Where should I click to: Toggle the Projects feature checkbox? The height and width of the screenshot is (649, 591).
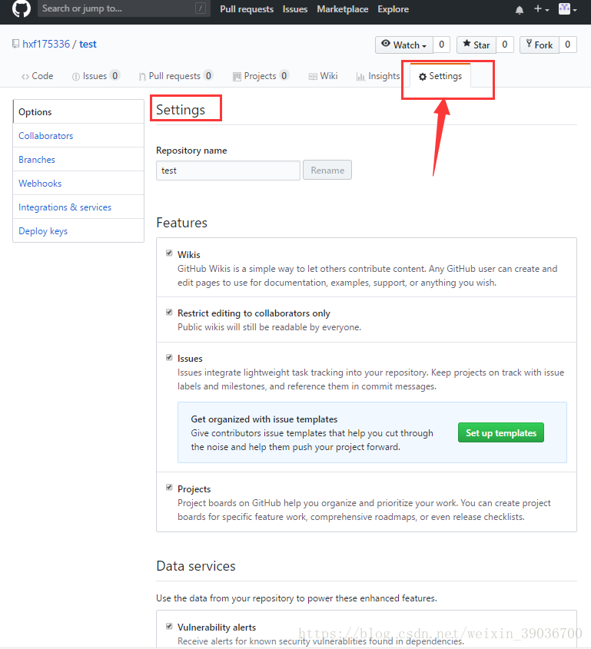coord(169,487)
